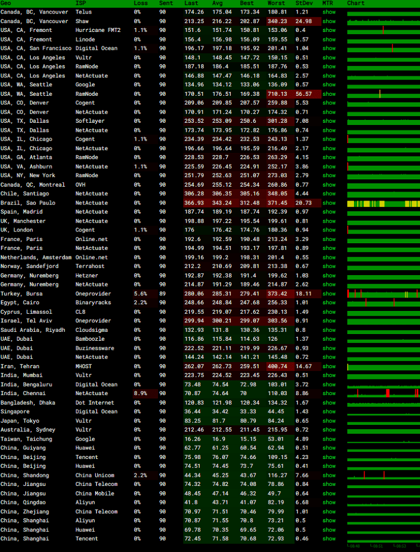Open show link for Iran Tehran MHOST
The width and height of the screenshot is (420, 552).
click(329, 366)
